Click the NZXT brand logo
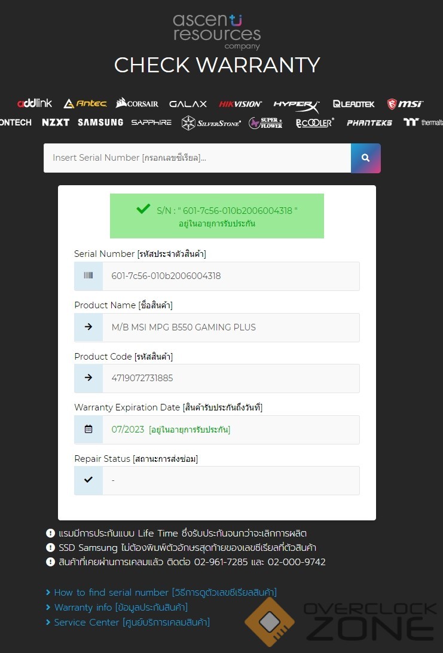Image resolution: width=443 pixels, height=653 pixels. [56, 122]
